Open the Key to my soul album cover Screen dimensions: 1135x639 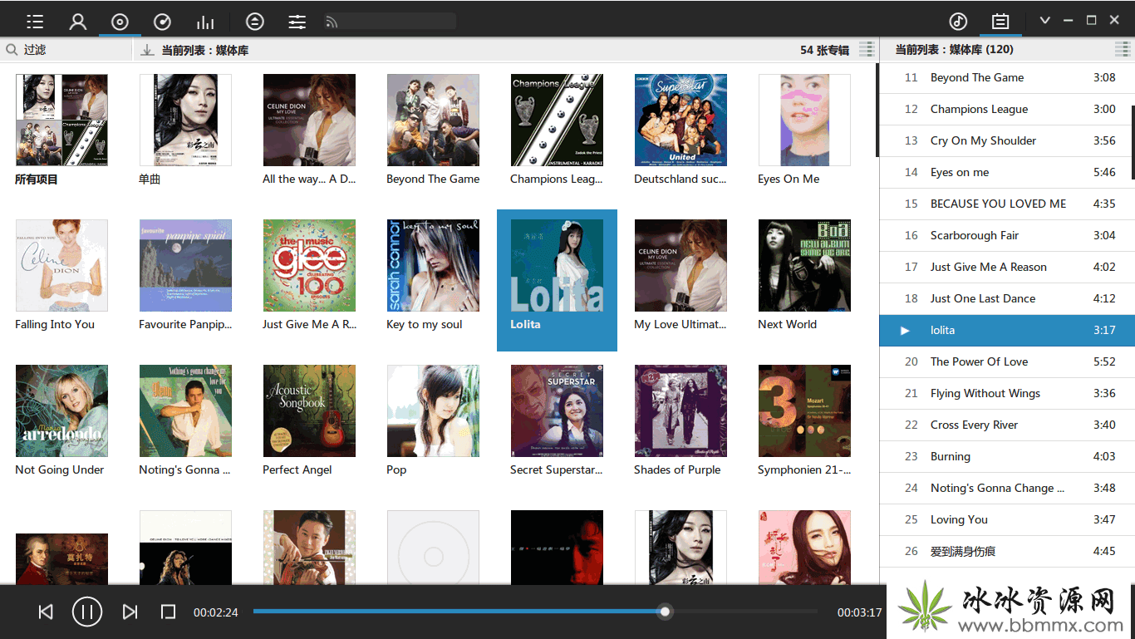pos(433,266)
